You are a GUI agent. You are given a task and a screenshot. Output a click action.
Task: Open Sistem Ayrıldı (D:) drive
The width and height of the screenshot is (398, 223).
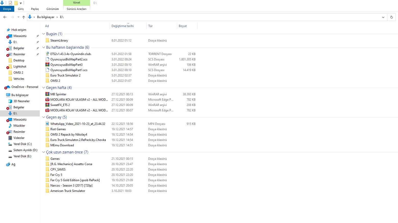tap(25, 150)
